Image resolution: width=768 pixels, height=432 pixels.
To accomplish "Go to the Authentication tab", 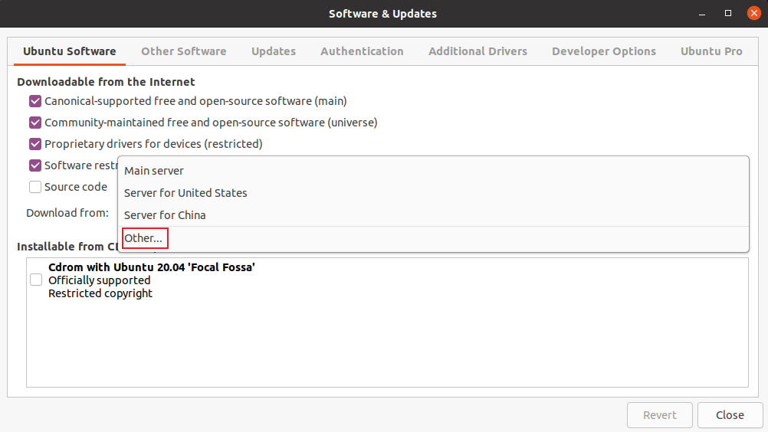I will point(362,51).
